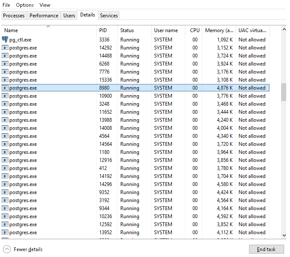The height and width of the screenshot is (257, 290).
Task: Click icon of postgres.exe with PID 4564
Action: click(x=5, y=136)
